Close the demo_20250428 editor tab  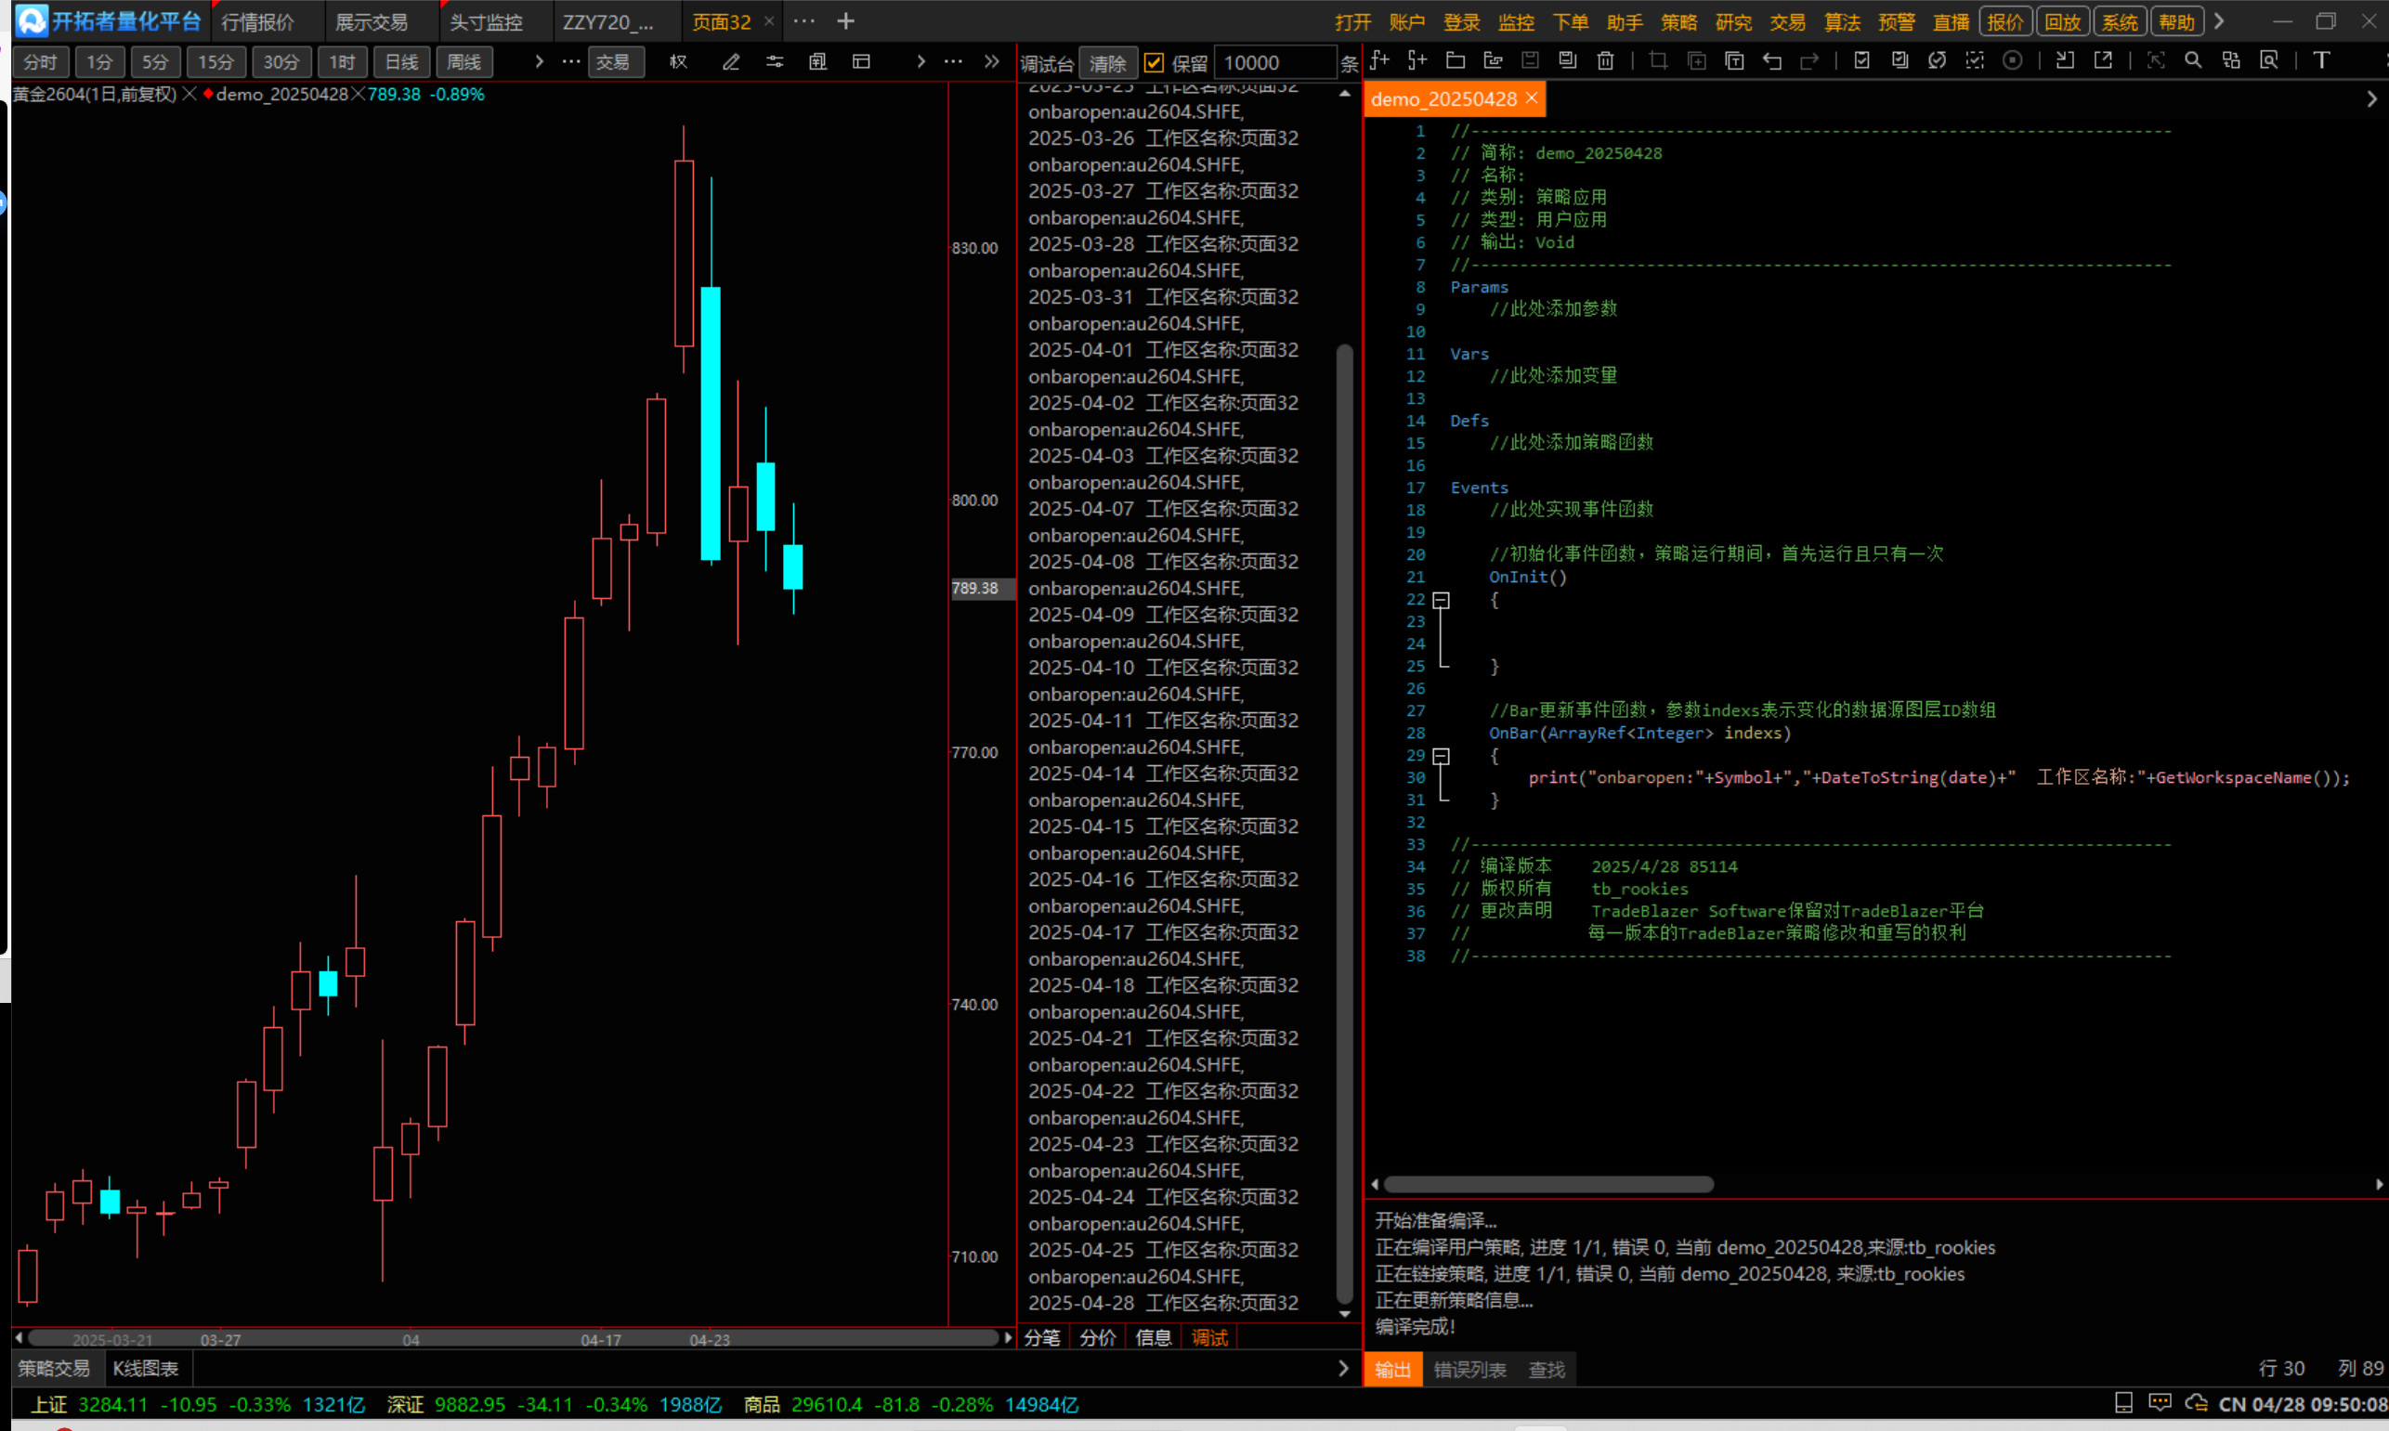click(x=1532, y=98)
